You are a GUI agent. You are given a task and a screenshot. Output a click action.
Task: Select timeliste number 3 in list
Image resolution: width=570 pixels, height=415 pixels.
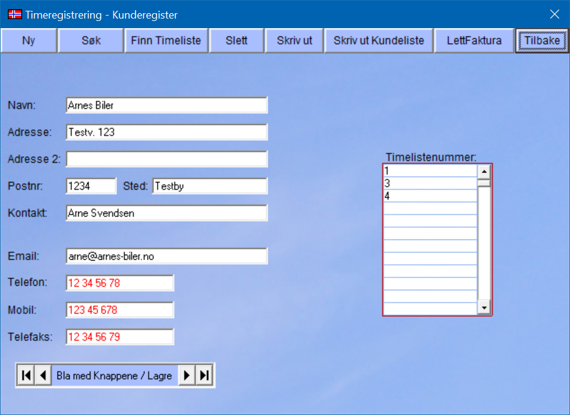430,183
